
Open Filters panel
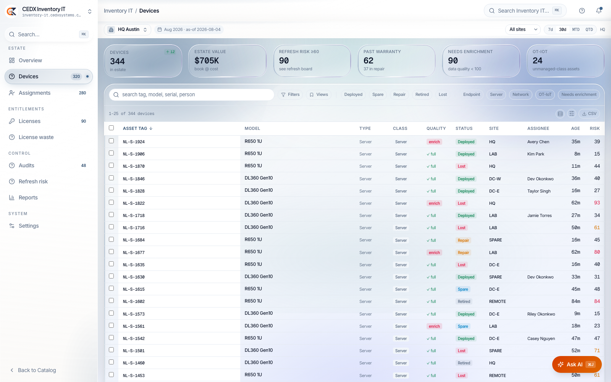point(291,94)
